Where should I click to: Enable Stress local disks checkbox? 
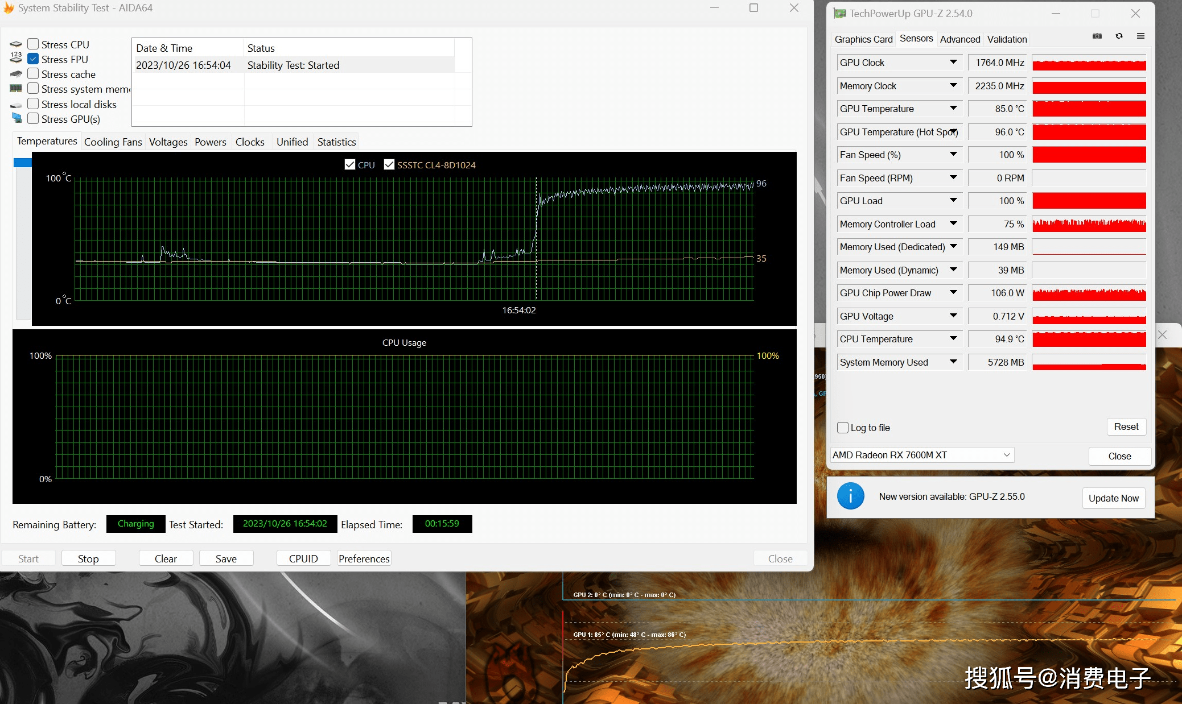[x=34, y=103]
